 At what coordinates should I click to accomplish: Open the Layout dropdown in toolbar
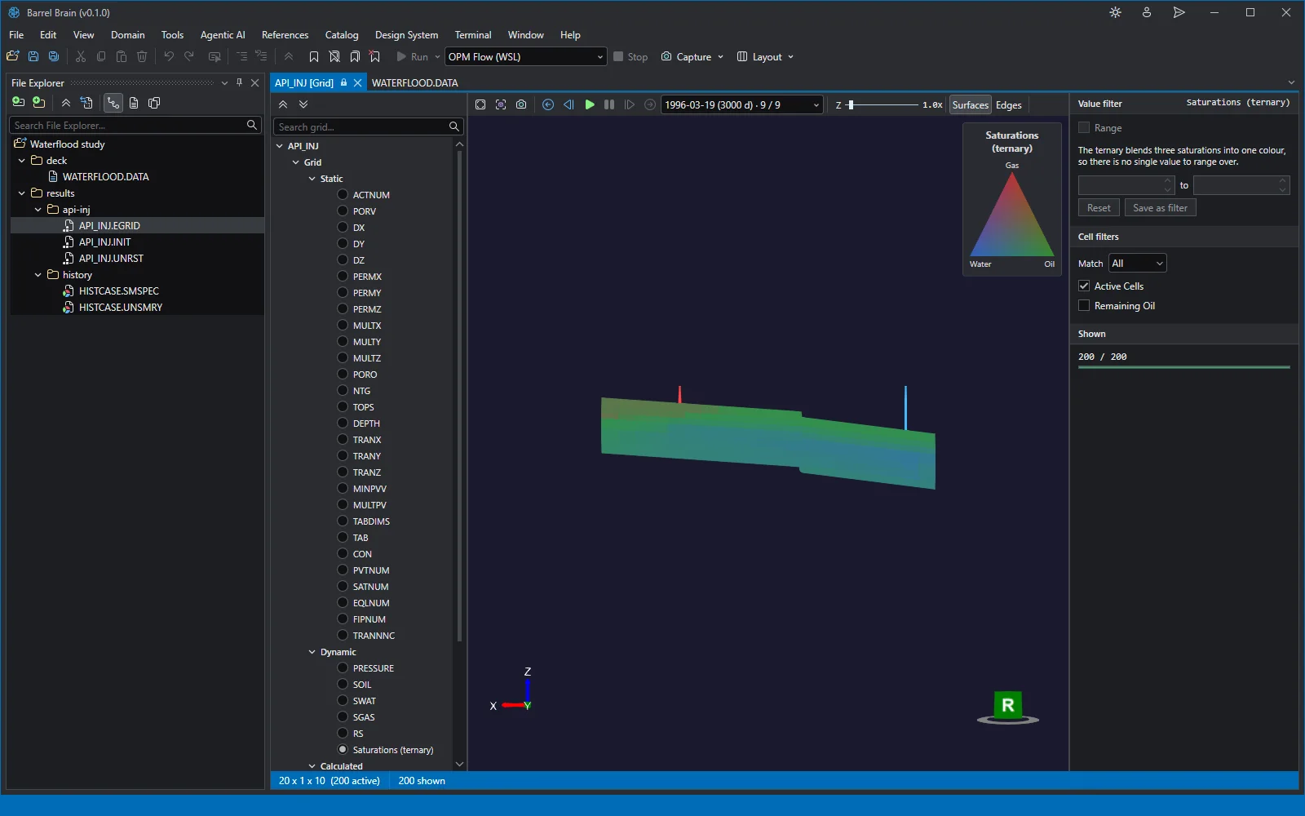[765, 56]
